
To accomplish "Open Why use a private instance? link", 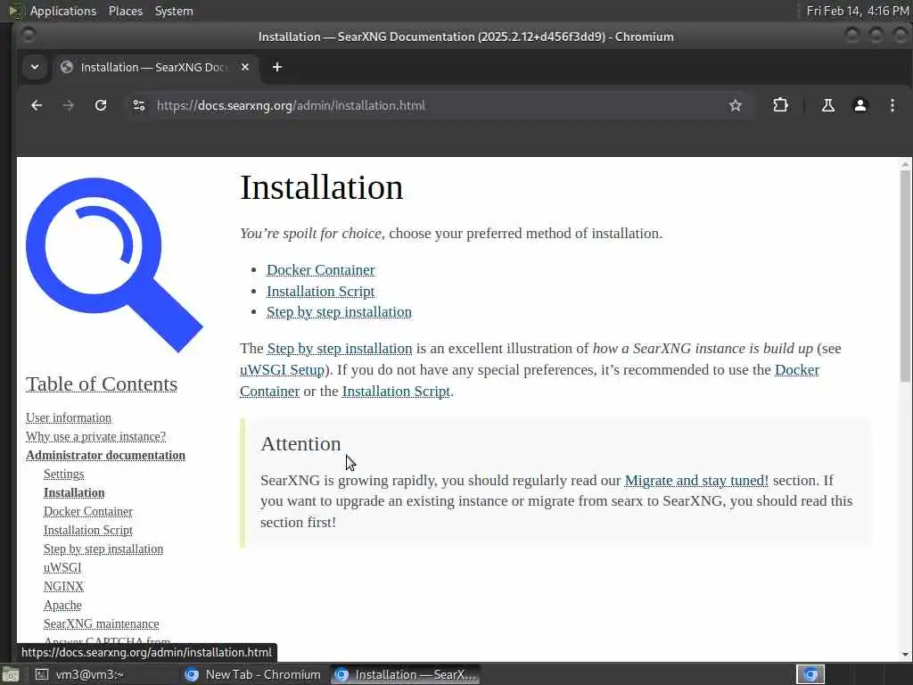I will (x=95, y=437).
